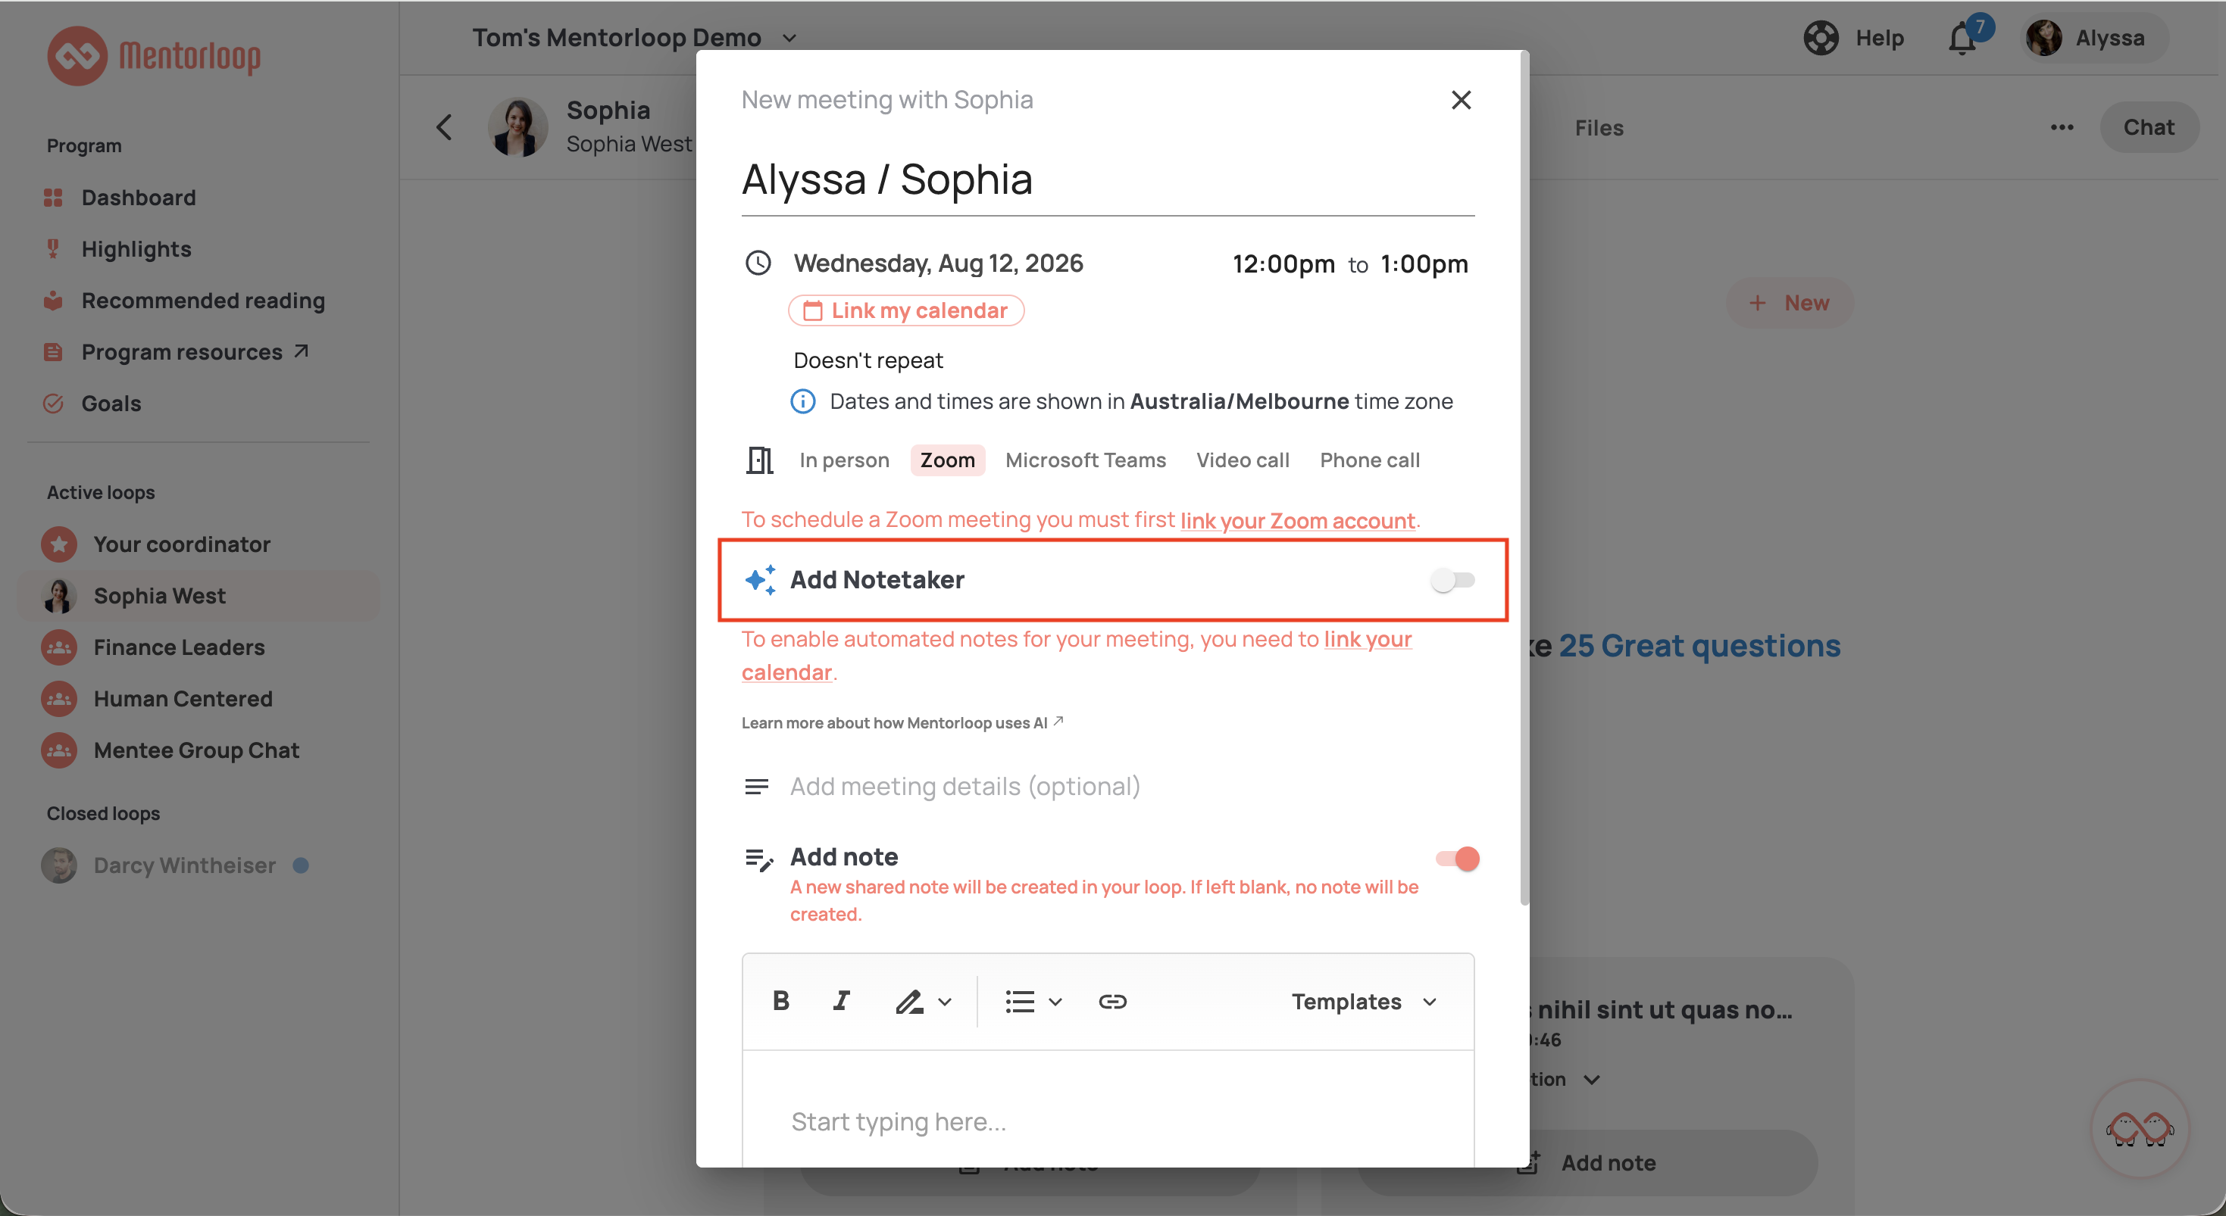Change the 1:00pm end time

click(1424, 263)
